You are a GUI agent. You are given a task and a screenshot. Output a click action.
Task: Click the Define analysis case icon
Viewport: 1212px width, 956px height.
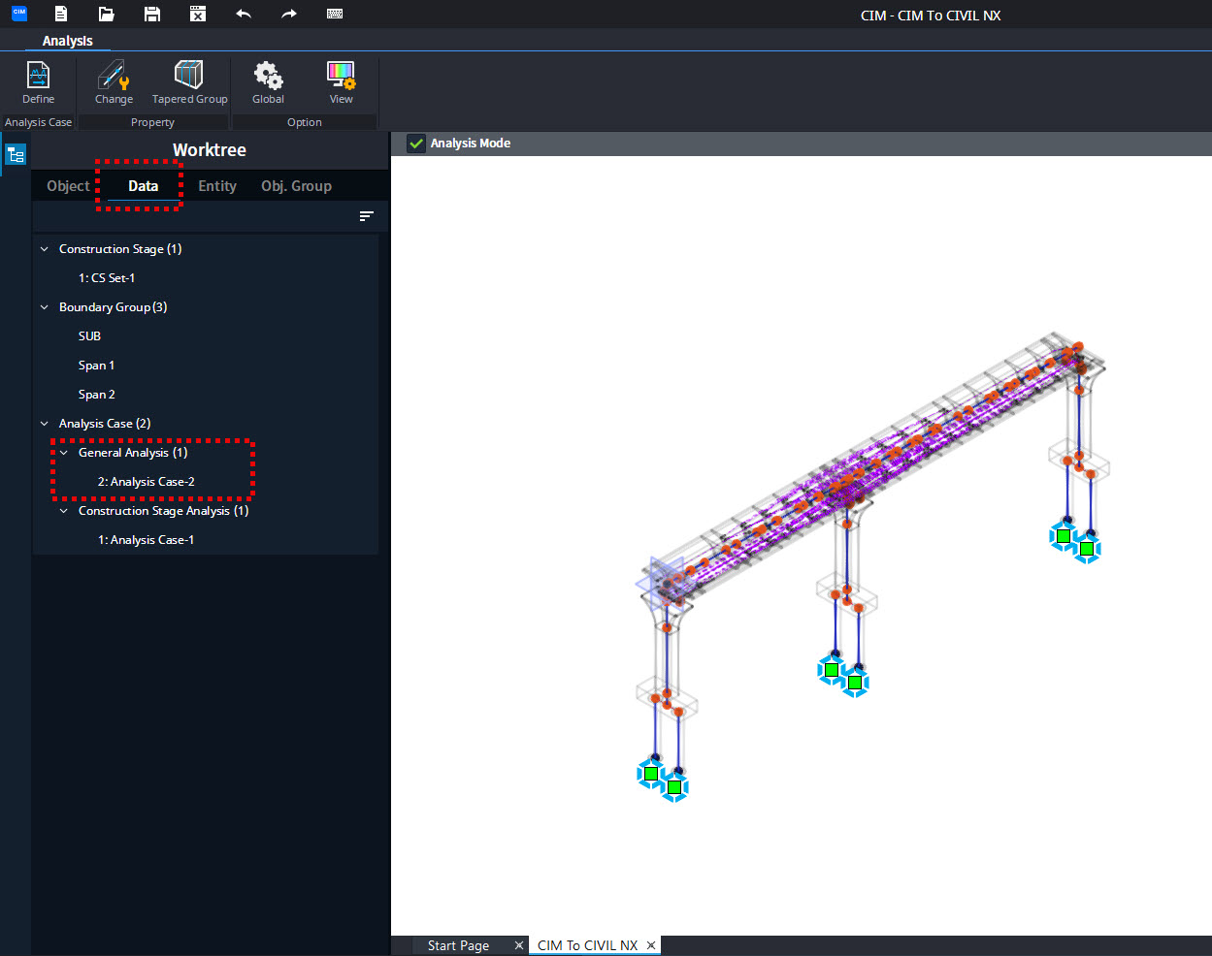(x=38, y=76)
